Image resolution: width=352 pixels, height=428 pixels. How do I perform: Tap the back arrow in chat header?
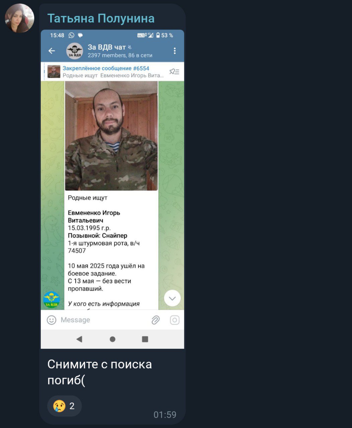52,51
